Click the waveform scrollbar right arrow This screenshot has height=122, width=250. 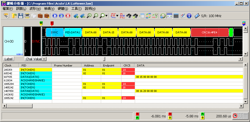(x=240, y=59)
